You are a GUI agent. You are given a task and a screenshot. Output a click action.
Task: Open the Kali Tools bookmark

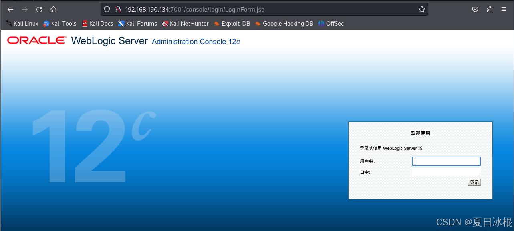[x=60, y=24]
